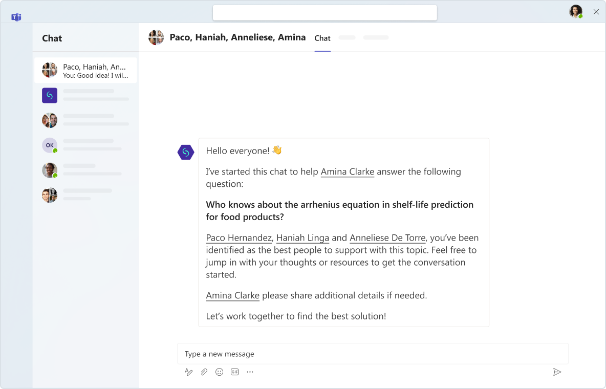606x389 pixels.
Task: Open Paco Hernandez's mentioned profile
Action: coord(239,238)
